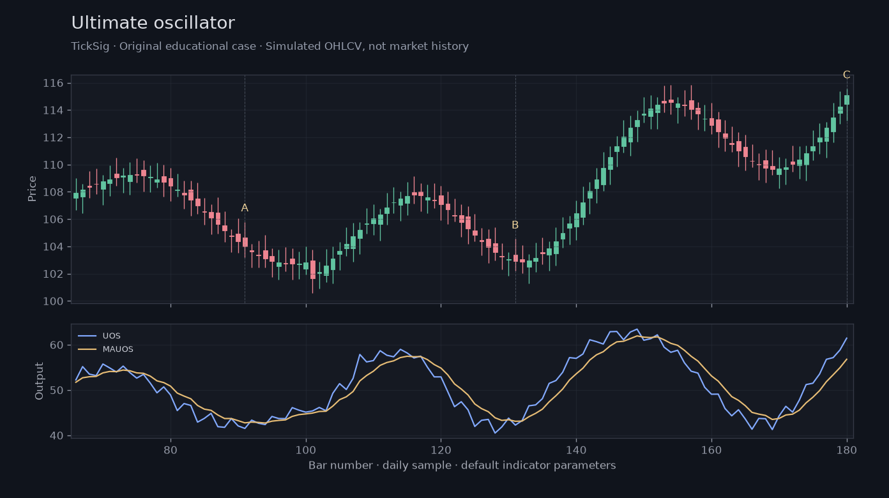Click the Price axis label
The image size is (889, 498).
tap(32, 189)
